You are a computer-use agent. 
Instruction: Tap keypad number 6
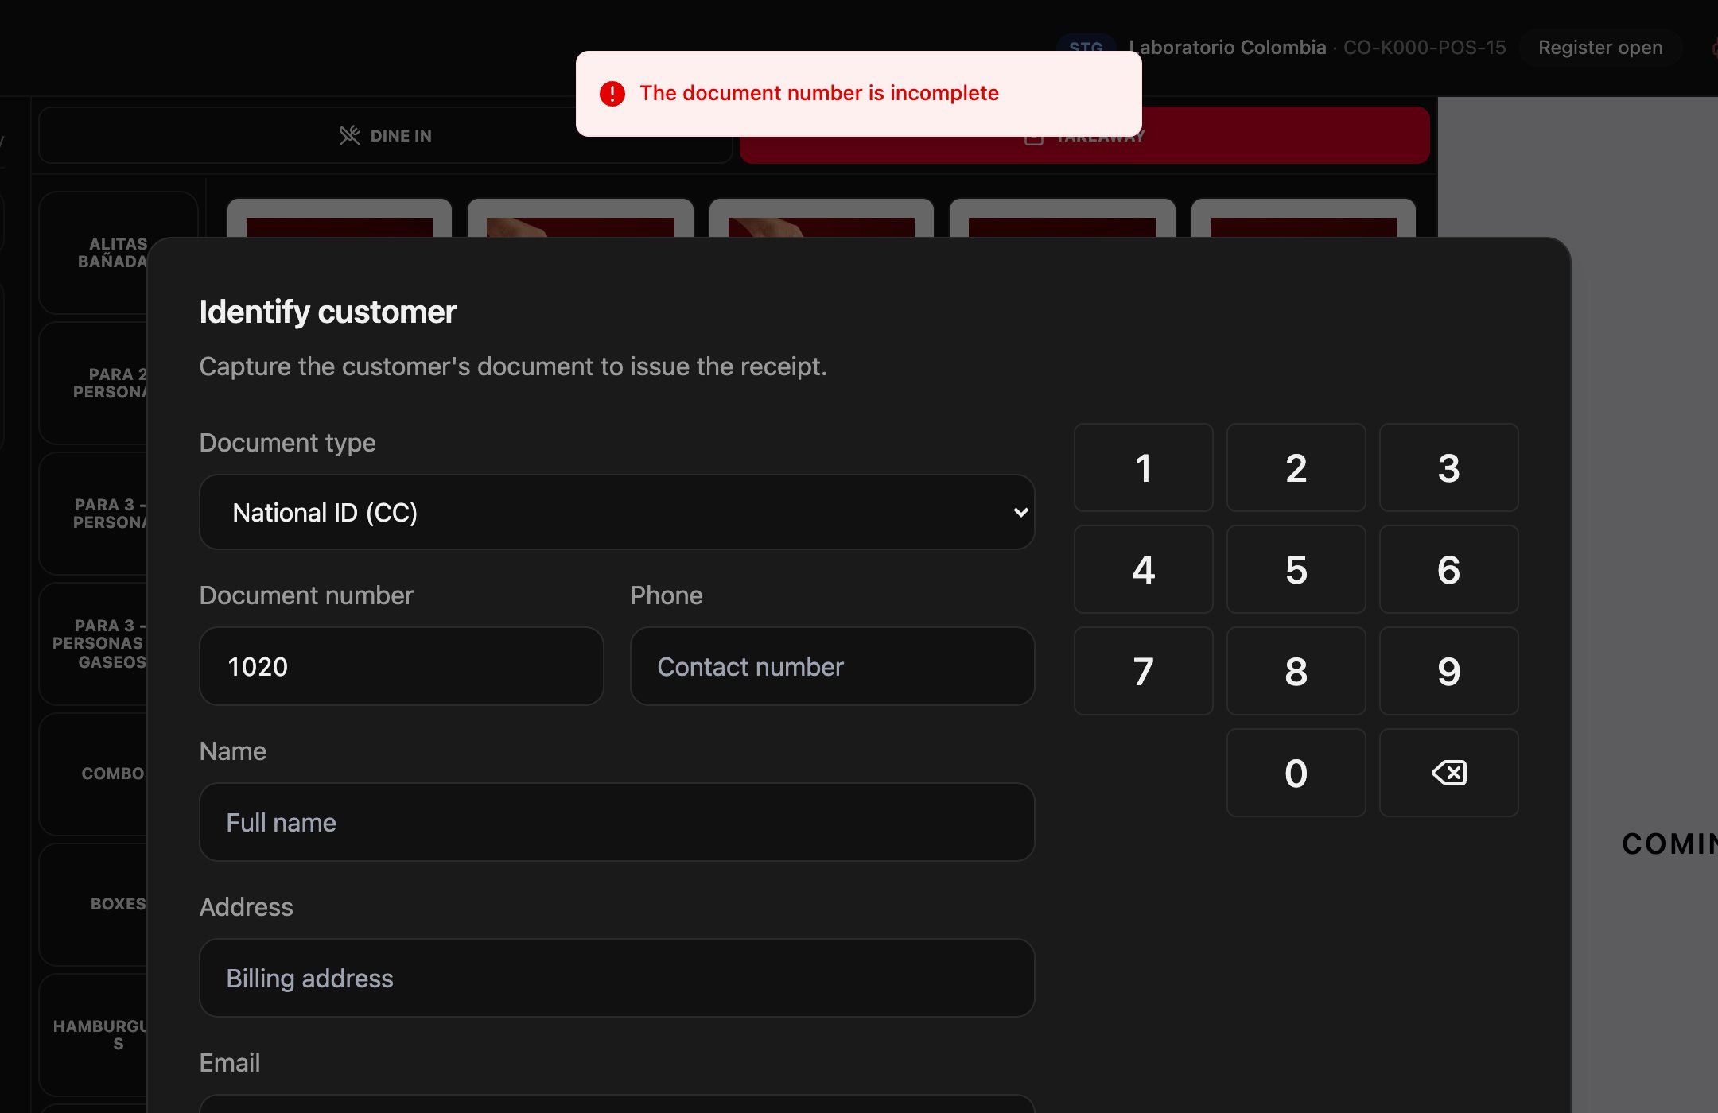[x=1448, y=569]
